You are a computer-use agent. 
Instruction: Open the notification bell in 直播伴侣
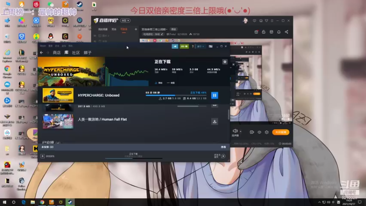point(279,32)
